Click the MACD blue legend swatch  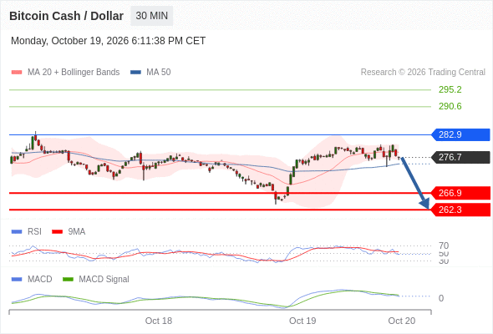[x=17, y=280]
